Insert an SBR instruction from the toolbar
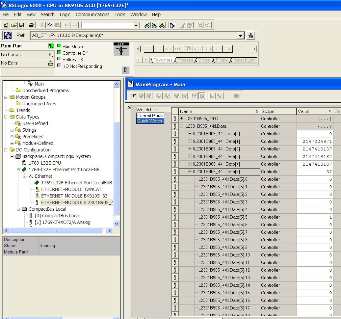341x319 pixels. pyautogui.click(x=158, y=49)
